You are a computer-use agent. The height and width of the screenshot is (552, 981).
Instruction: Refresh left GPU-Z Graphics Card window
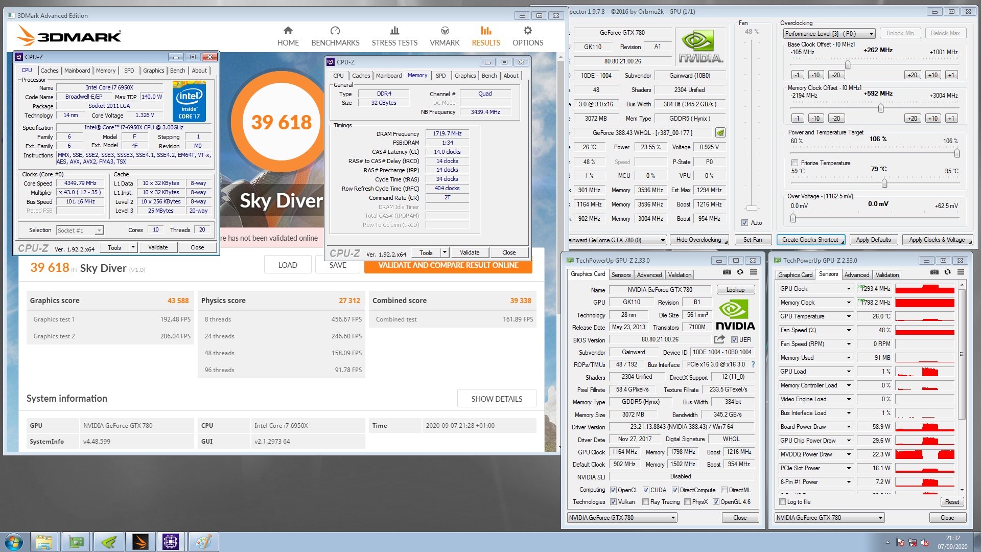tap(740, 272)
